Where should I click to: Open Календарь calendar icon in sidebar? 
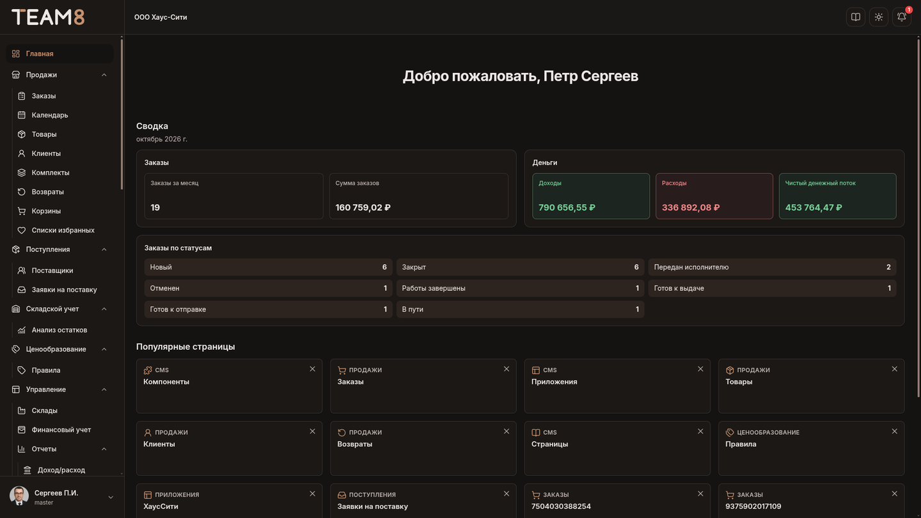pos(22,115)
